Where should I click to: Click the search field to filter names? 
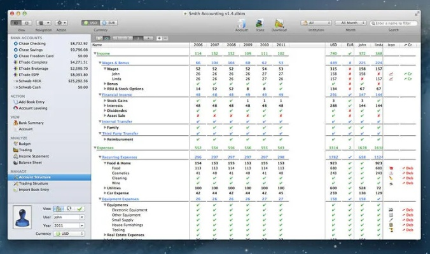[396, 22]
